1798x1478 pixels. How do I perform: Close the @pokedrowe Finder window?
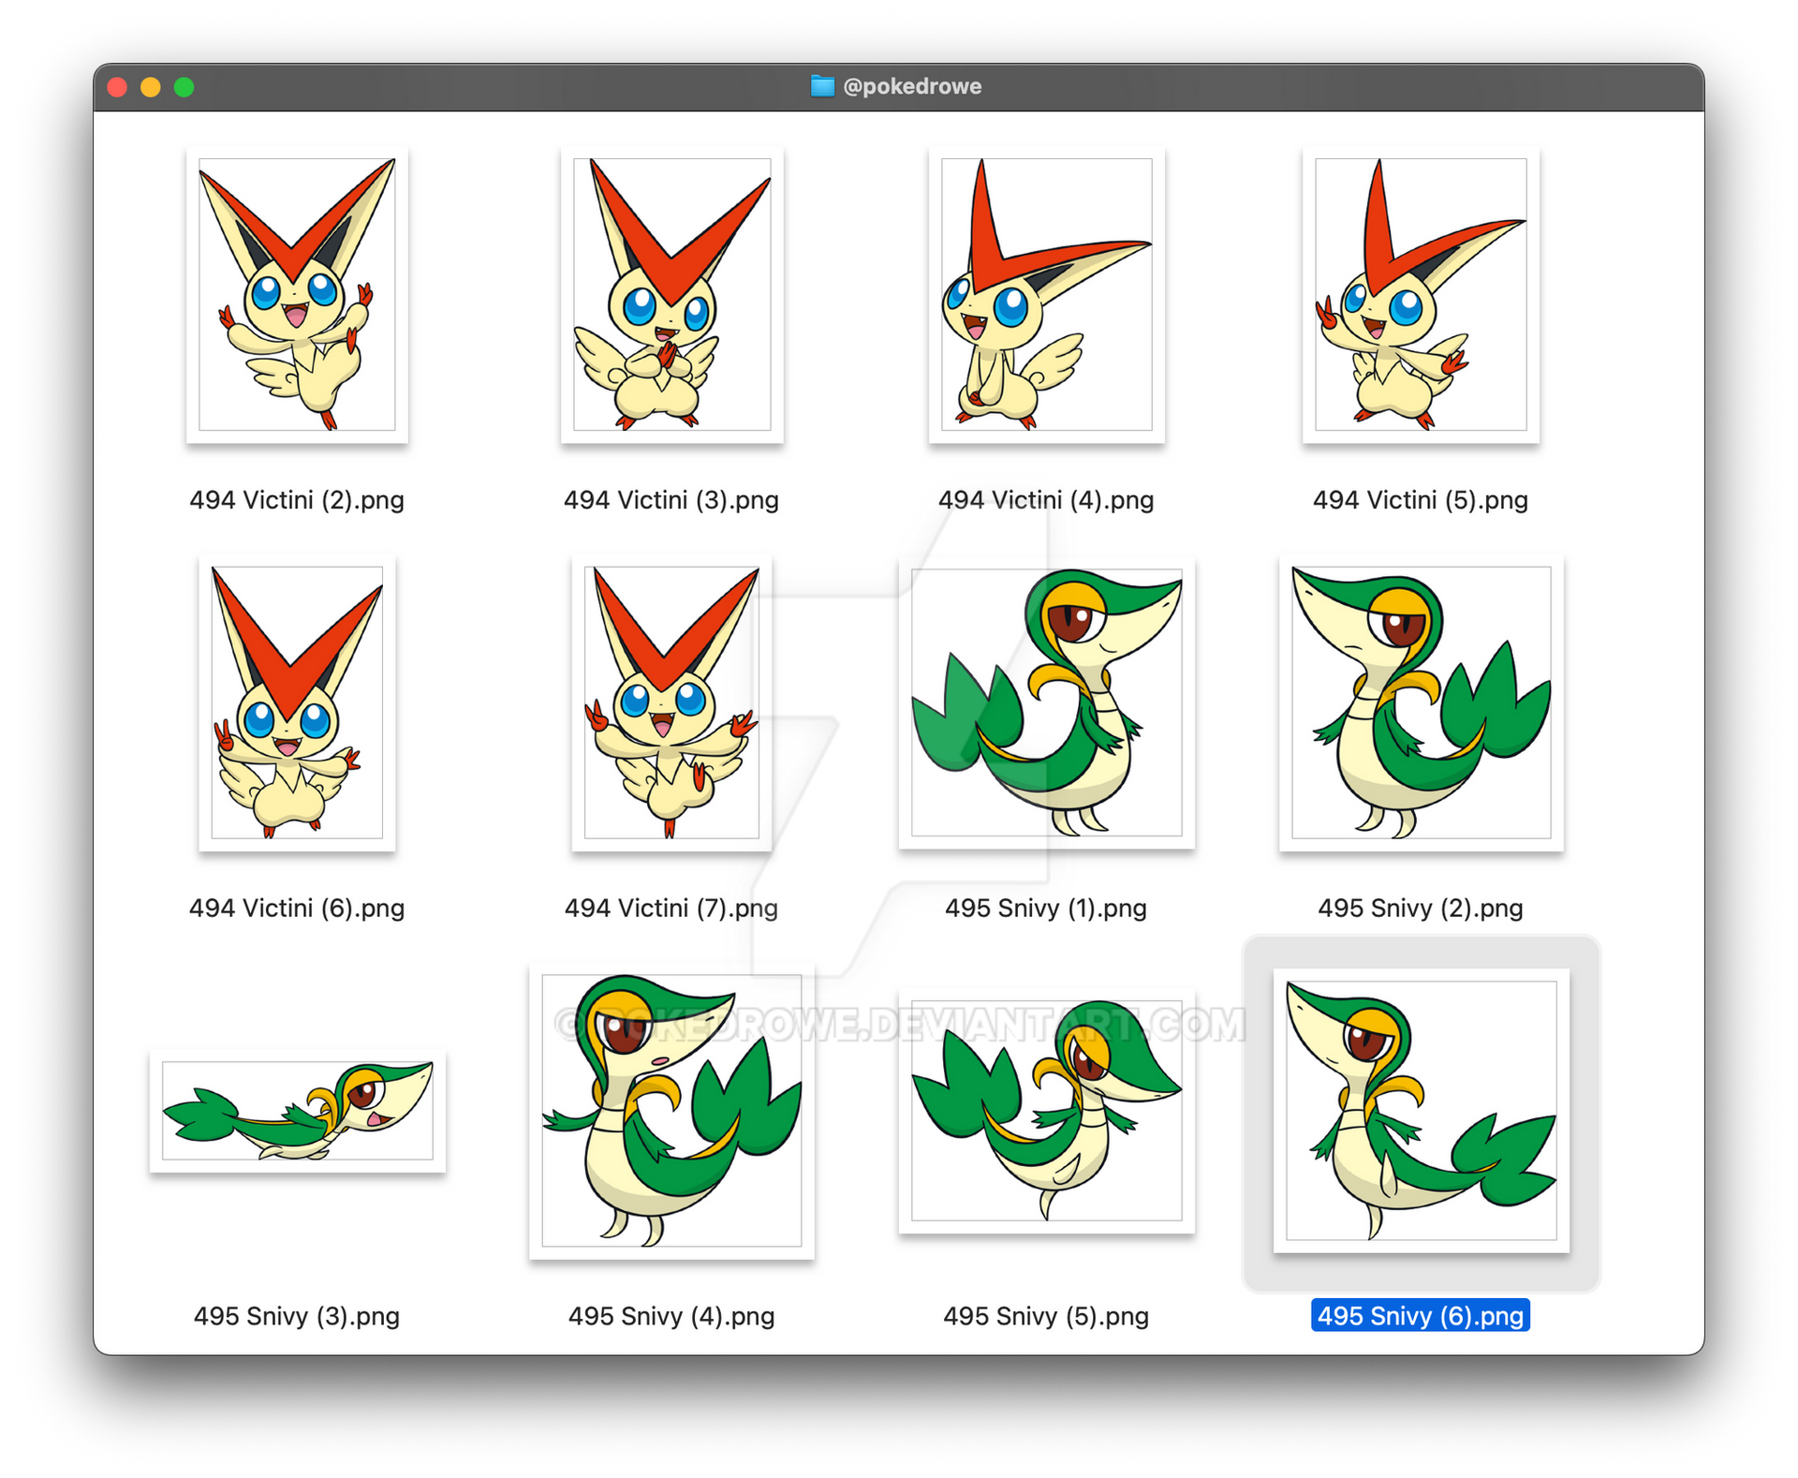118,87
